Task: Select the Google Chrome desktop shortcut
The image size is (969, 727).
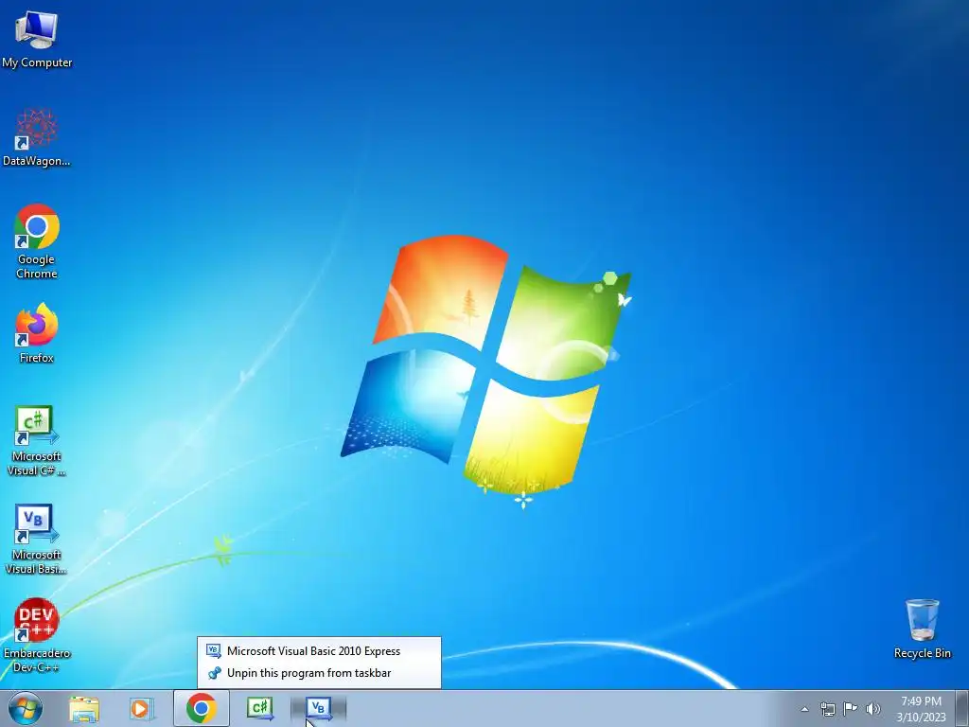Action: click(x=37, y=241)
